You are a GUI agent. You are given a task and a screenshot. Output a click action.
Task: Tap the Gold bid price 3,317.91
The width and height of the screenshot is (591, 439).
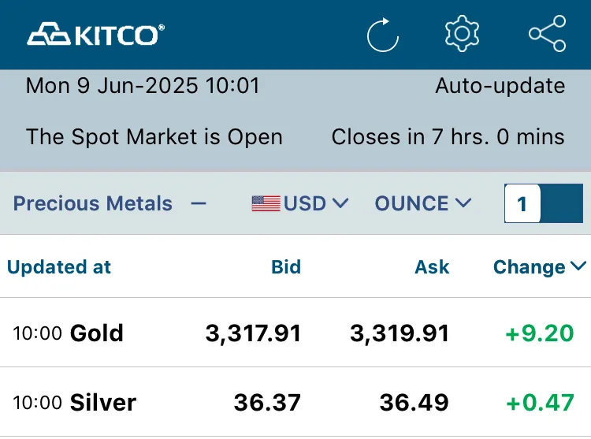point(253,333)
